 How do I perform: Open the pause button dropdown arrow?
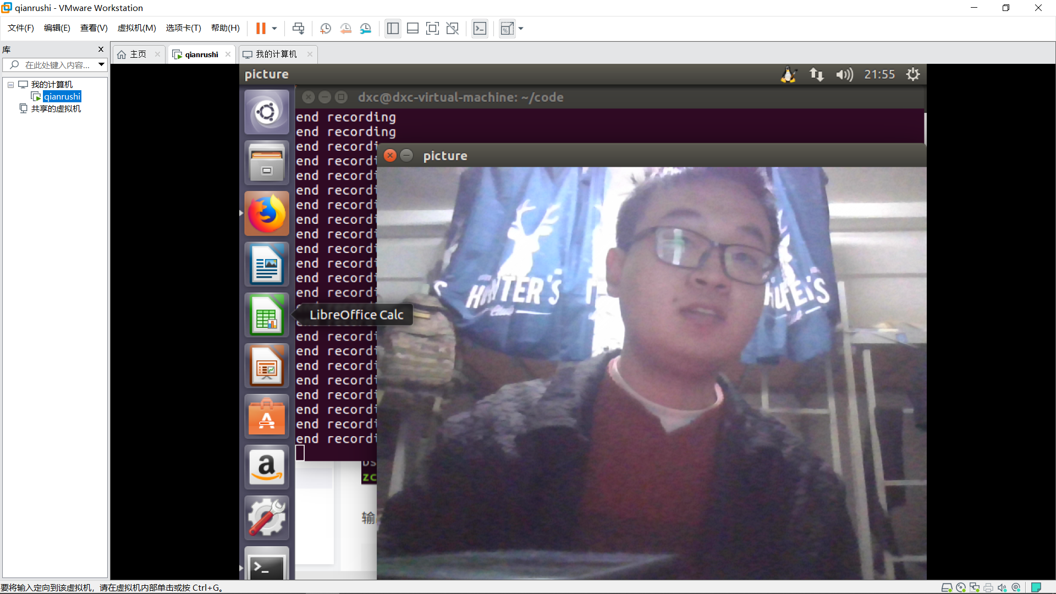click(x=274, y=29)
